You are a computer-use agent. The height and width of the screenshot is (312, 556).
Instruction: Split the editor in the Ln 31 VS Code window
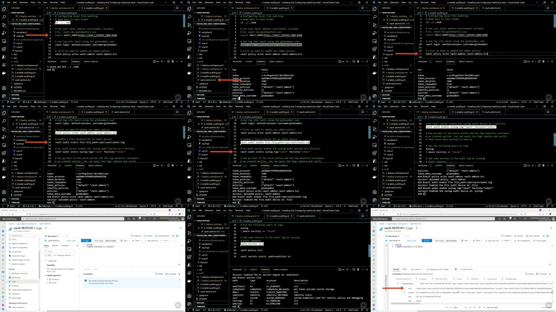point(362,216)
